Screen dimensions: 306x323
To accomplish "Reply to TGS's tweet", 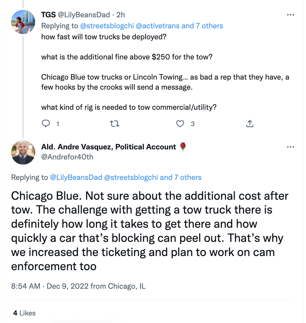I will 46,124.
